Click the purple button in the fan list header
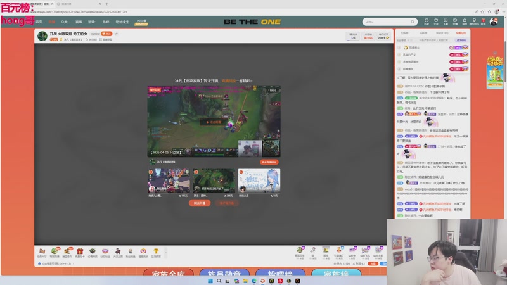507x285 pixels. point(461,41)
